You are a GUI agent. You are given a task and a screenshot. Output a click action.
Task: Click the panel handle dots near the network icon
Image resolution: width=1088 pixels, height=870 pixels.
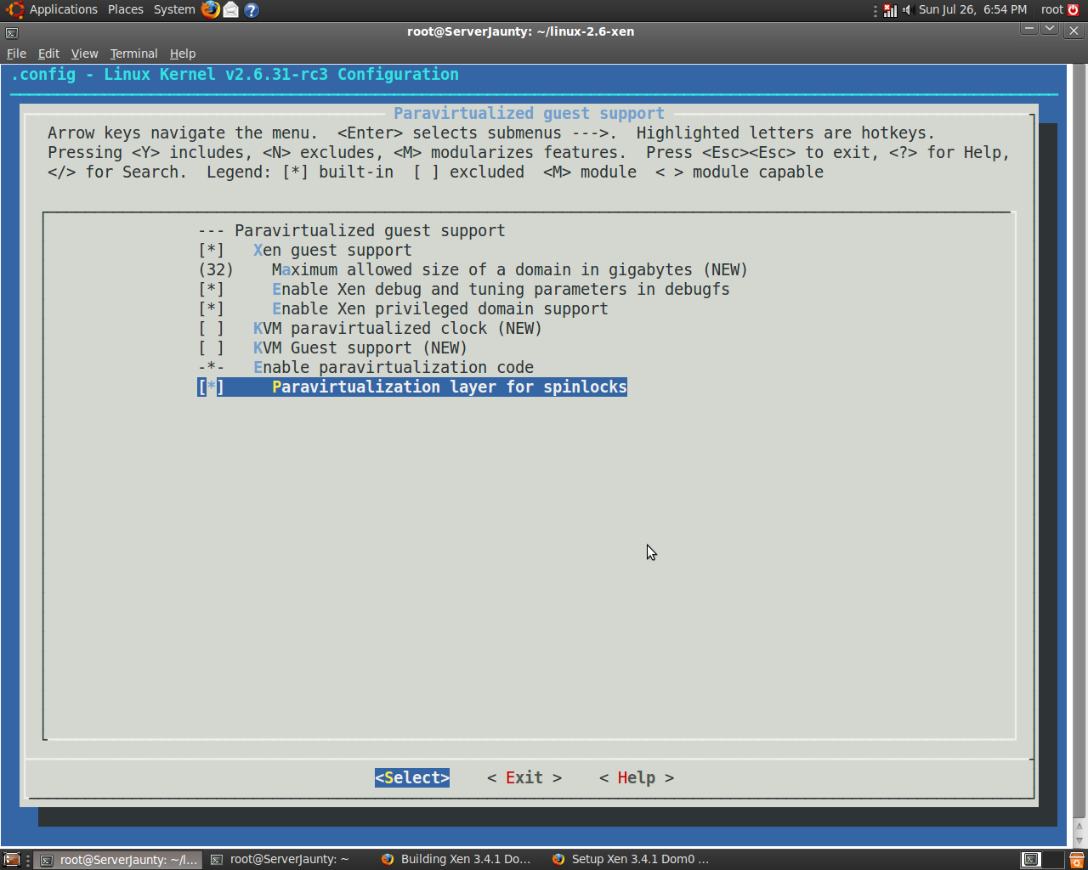pyautogui.click(x=875, y=10)
